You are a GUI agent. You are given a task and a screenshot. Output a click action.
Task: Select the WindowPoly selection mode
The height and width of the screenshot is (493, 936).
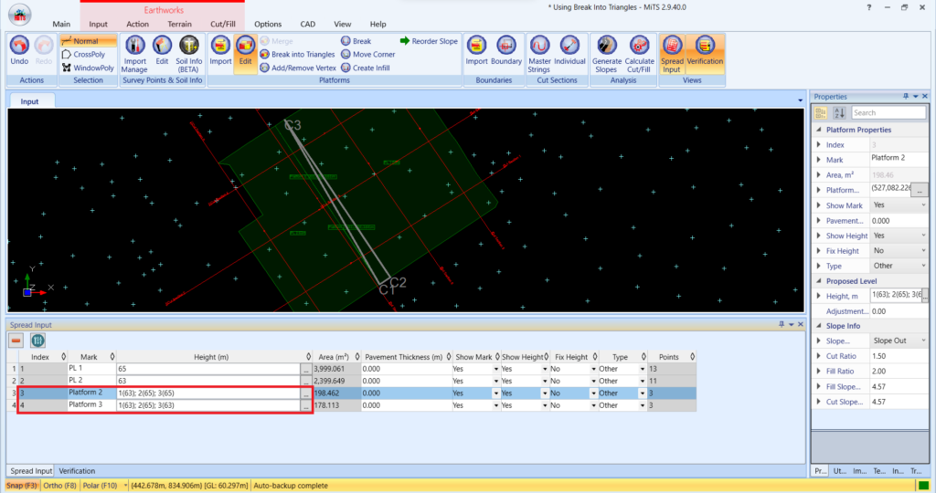coord(88,68)
